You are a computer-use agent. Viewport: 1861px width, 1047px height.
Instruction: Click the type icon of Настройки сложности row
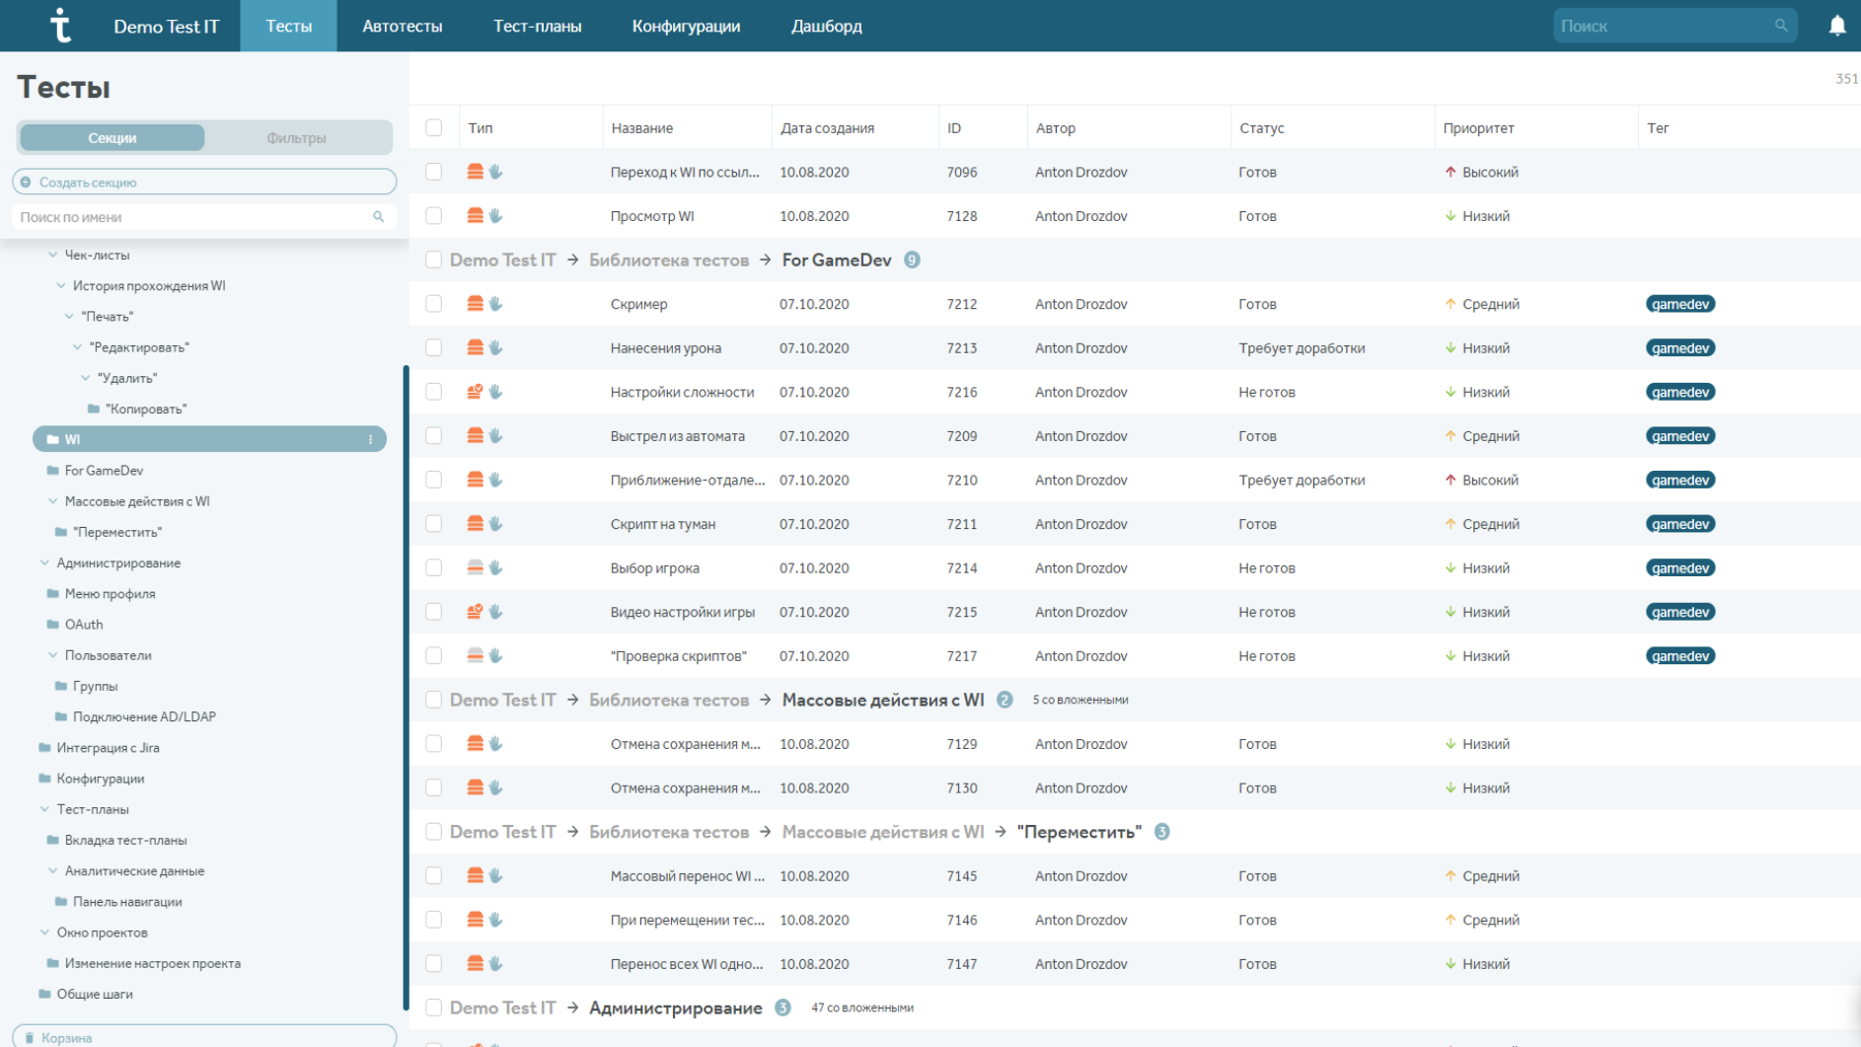tap(475, 392)
